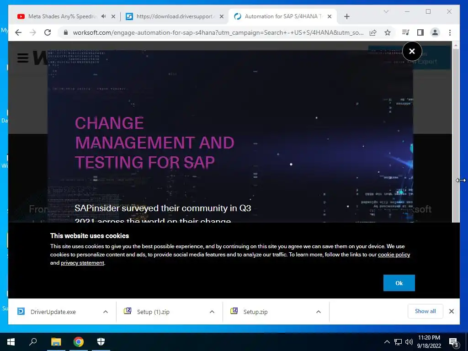Image resolution: width=468 pixels, height=351 pixels.
Task: Open the volume control tray icon
Action: click(x=409, y=342)
